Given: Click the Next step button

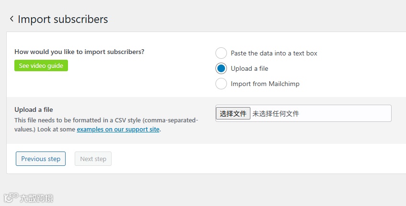Looking at the screenshot, I should point(93,159).
